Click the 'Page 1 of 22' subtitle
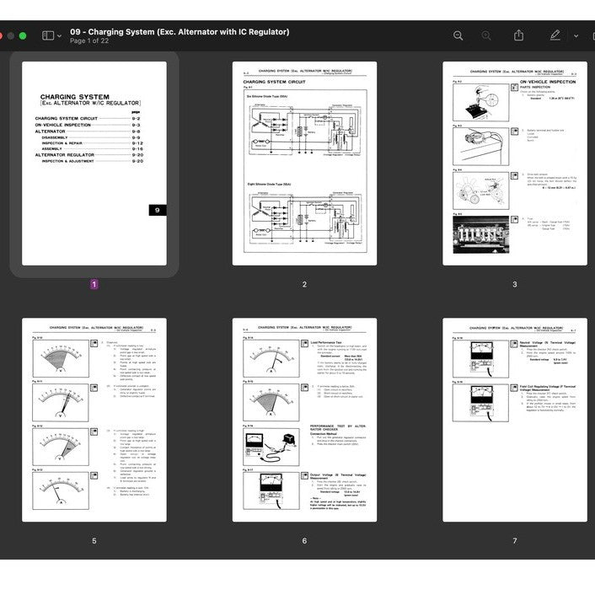The height and width of the screenshot is (595, 595). click(89, 41)
